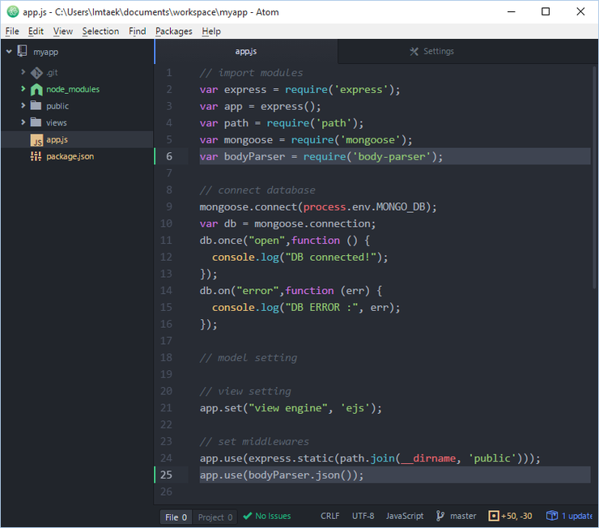This screenshot has width=599, height=528.
Task: Click the master branch name
Action: point(463,516)
